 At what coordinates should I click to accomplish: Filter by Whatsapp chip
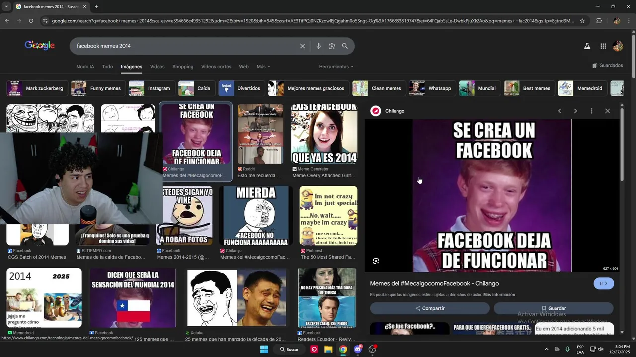[432, 88]
